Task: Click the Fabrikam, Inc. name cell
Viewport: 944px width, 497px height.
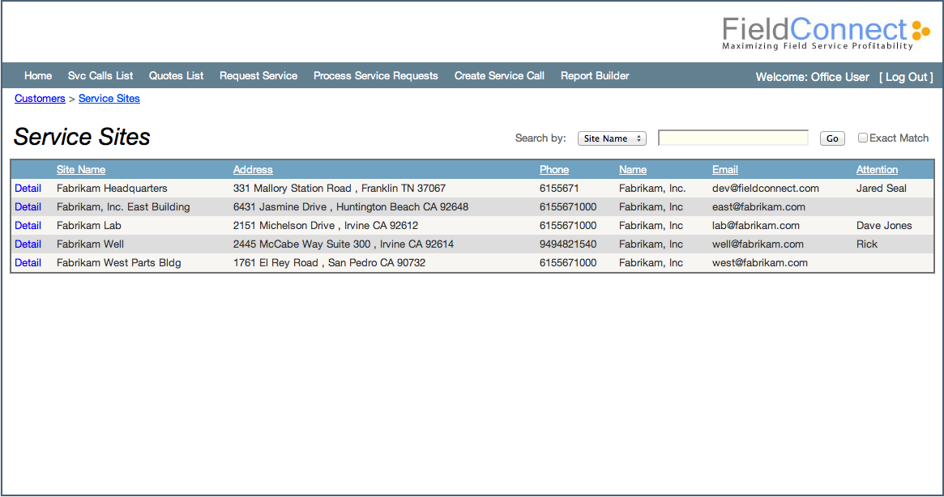Action: (652, 189)
